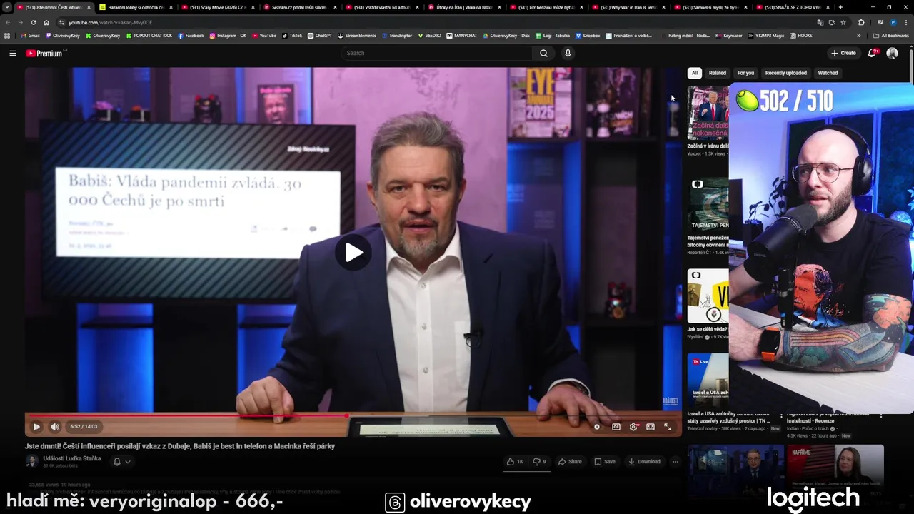Switch to the Why War in Iran browser tab
The width and height of the screenshot is (914, 514).
[x=628, y=7]
